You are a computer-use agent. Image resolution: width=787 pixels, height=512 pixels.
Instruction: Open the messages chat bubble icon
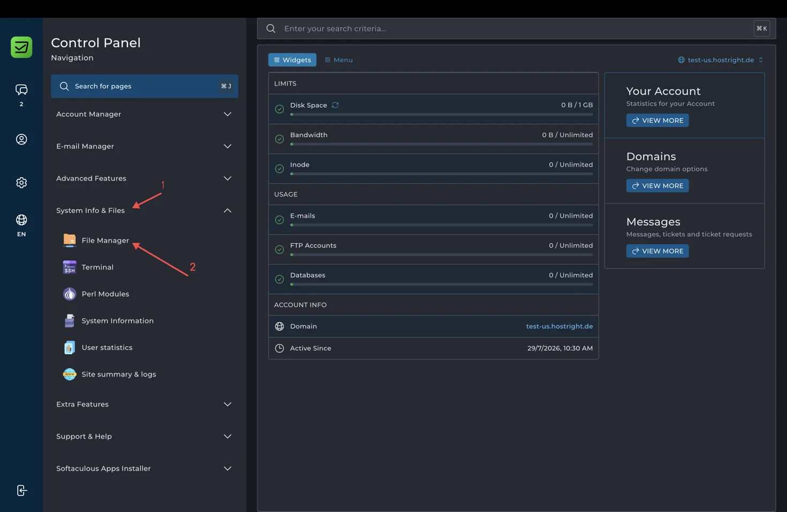click(21, 89)
